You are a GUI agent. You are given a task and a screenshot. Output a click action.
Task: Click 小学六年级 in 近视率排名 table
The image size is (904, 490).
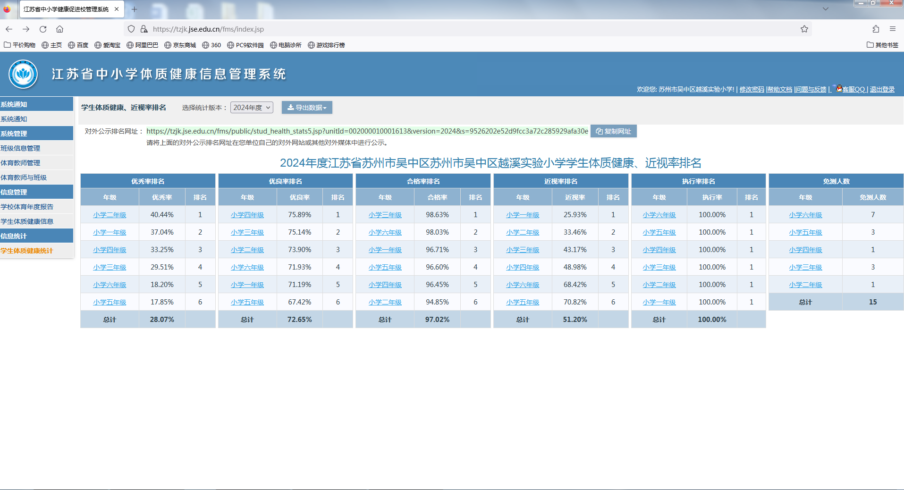(523, 285)
